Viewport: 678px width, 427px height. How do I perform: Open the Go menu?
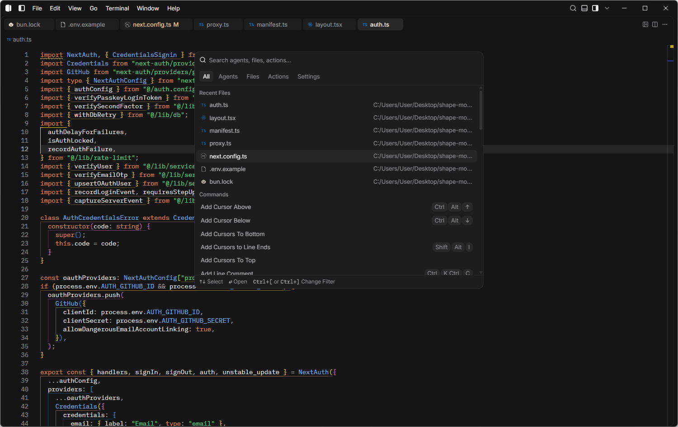point(94,8)
